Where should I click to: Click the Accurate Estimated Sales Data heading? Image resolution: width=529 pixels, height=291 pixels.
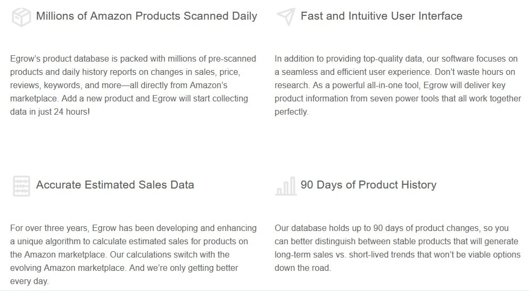coord(115,185)
